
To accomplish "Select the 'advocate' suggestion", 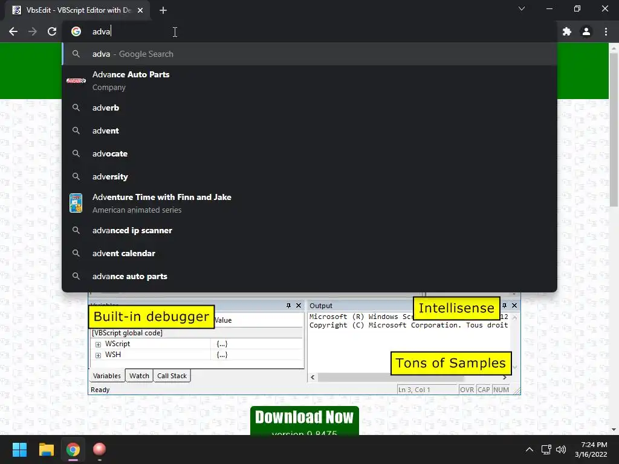I will [x=309, y=153].
